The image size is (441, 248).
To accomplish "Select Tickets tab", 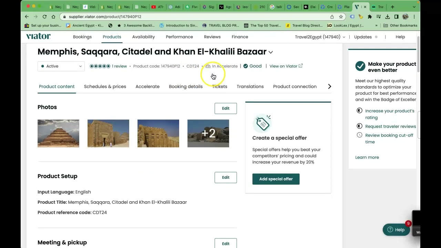I will tap(219, 86).
